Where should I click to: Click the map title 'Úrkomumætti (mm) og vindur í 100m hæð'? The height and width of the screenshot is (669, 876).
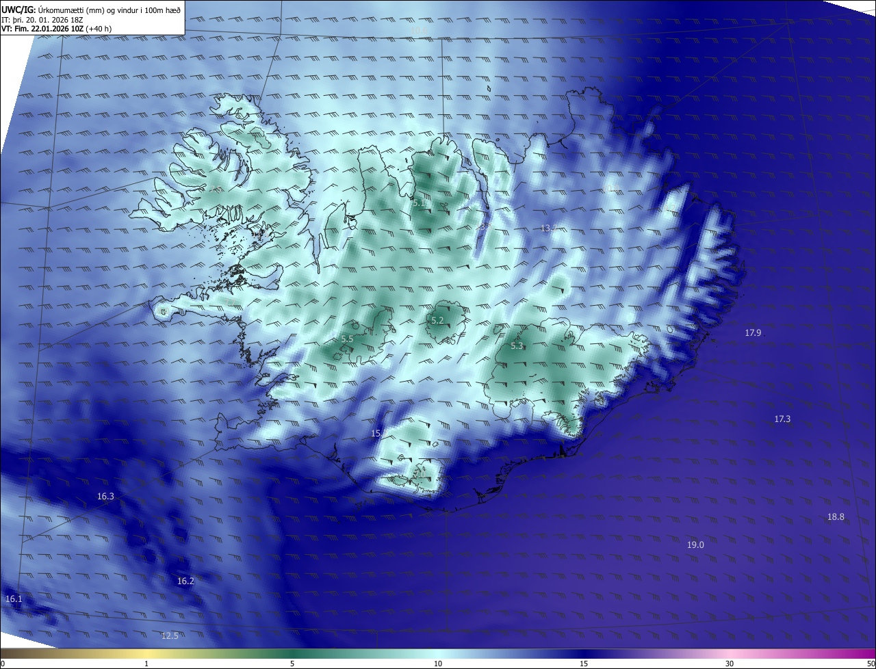coord(109,10)
